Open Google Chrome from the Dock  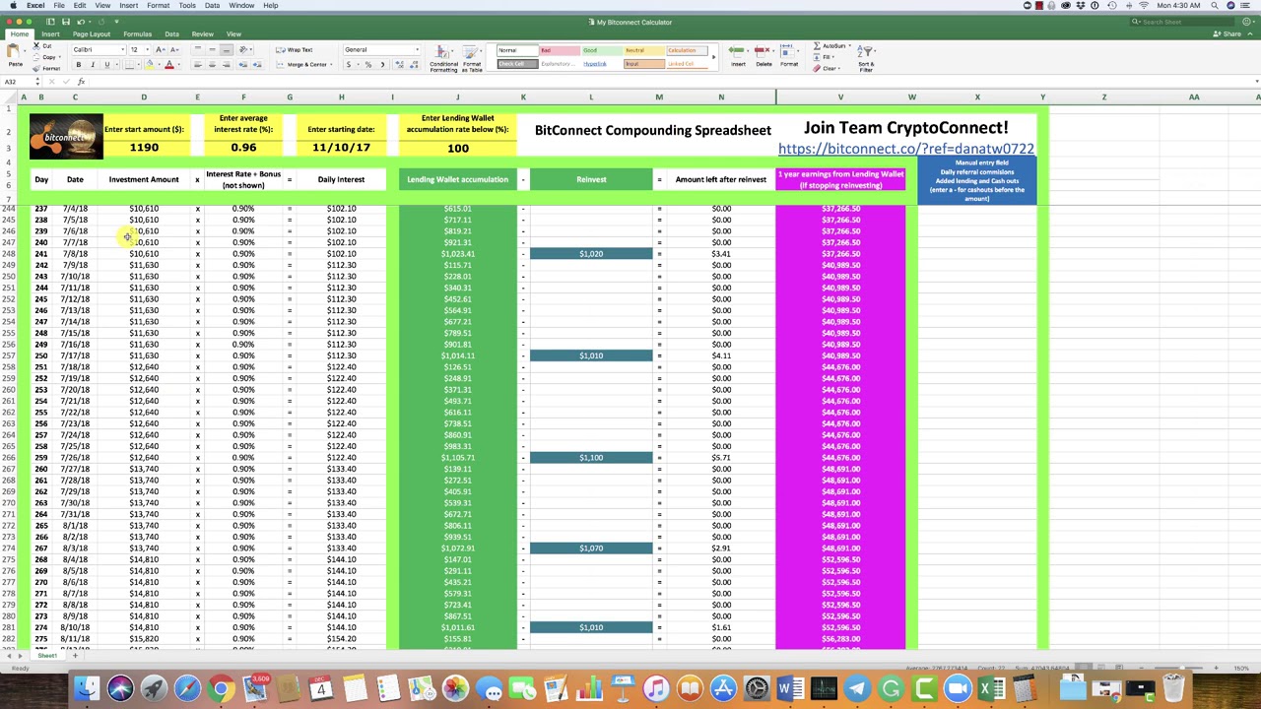221,688
